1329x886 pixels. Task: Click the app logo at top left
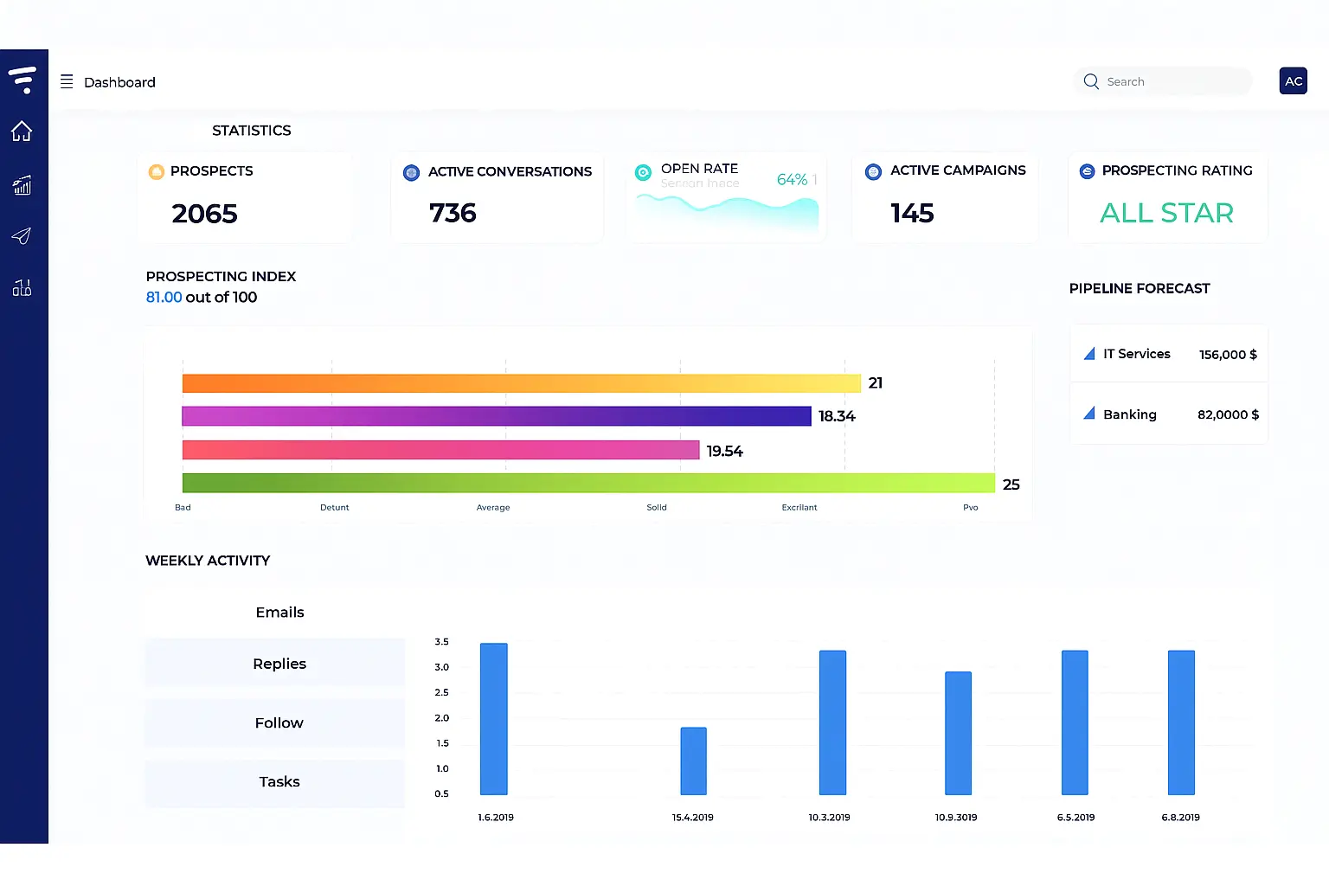click(23, 78)
